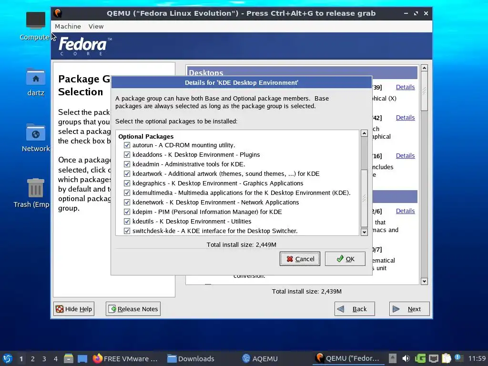The height and width of the screenshot is (366, 488).
Task: Click the green G tray icon
Action: tap(420, 358)
